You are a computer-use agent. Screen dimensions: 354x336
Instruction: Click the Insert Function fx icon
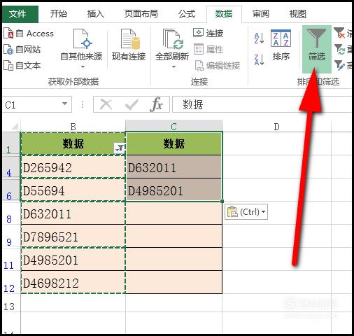tap(156, 104)
